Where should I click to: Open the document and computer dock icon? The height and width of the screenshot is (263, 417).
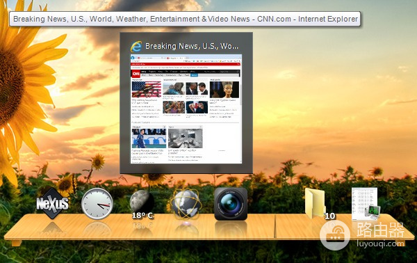pos(366,204)
